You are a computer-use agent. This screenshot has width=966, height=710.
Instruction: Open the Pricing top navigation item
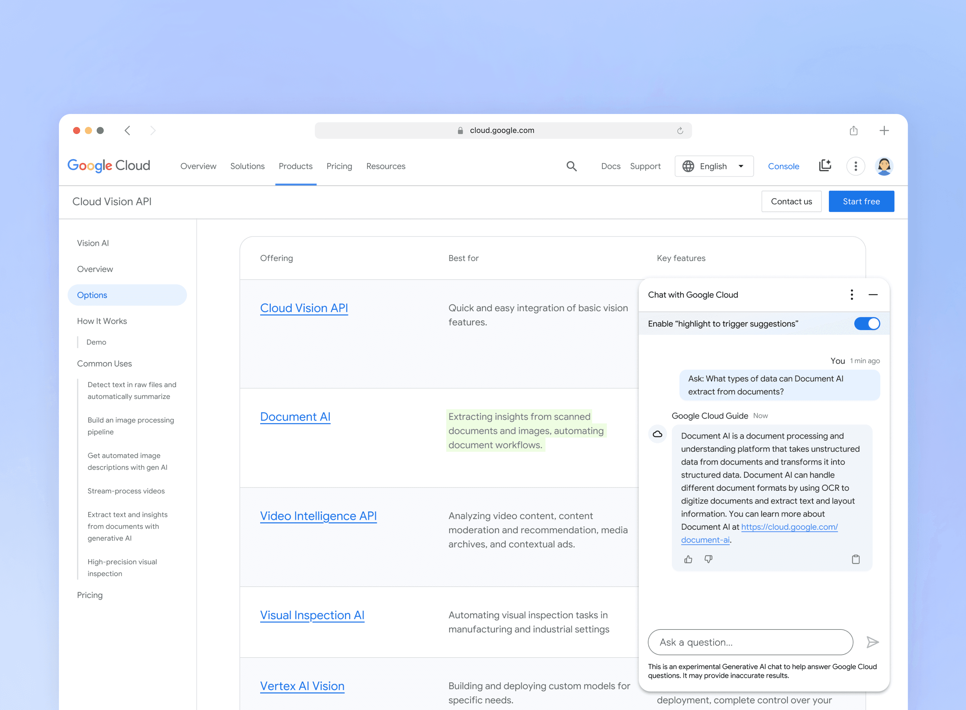pyautogui.click(x=339, y=166)
